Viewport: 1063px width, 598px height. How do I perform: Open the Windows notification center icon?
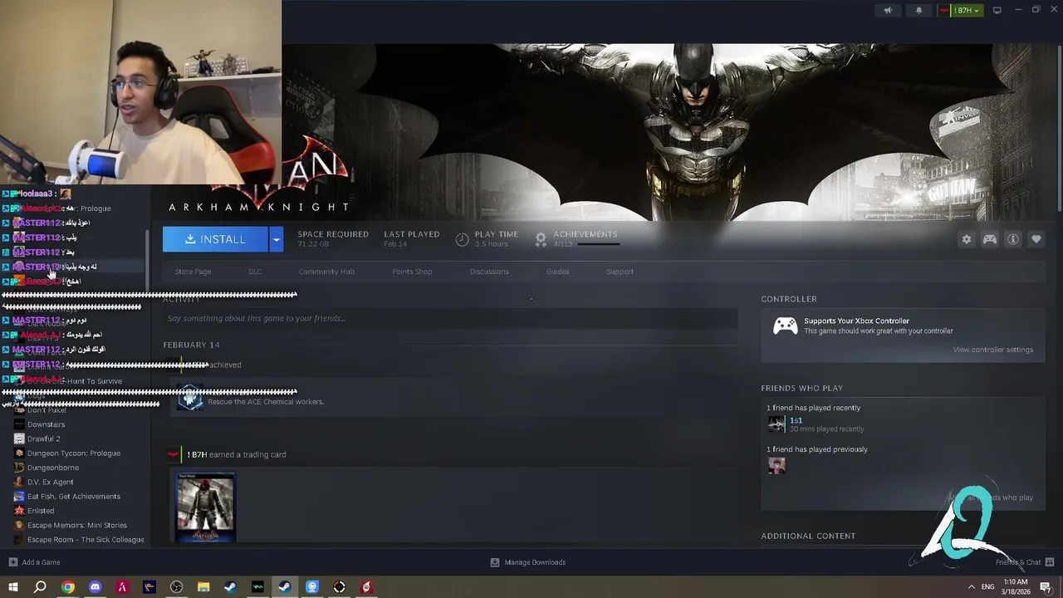[1046, 587]
